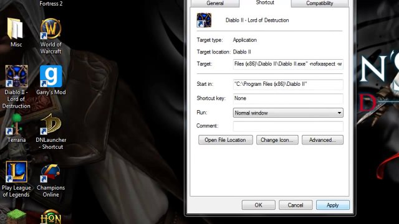Select the Champions Online shortcut icon
Screen dimensions: 399x224
coord(50,173)
